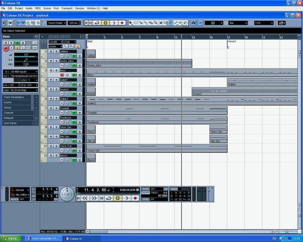Click the jog wheel on transport
303x242 pixels.
(67, 194)
